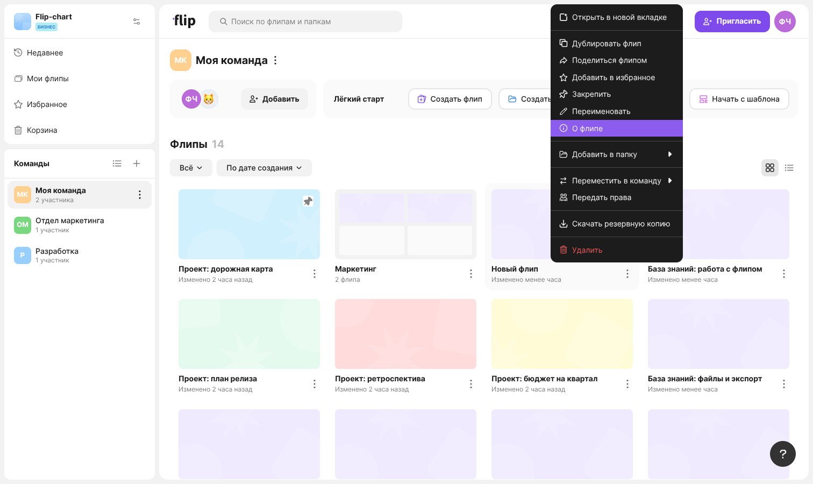Open Маркетинг folder thumbnail
Image resolution: width=813 pixels, height=484 pixels.
tap(405, 224)
